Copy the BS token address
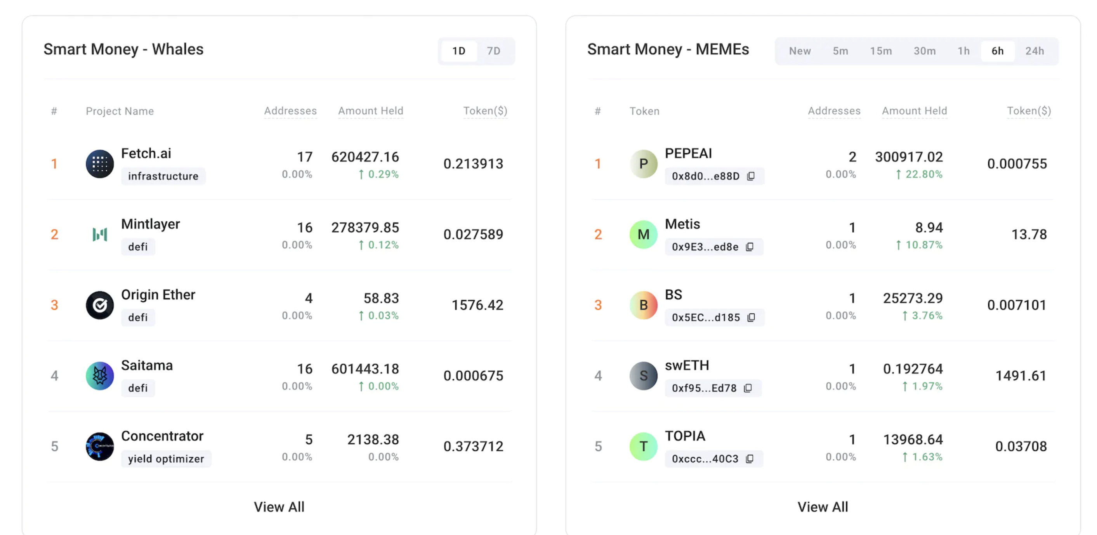Screen dimensions: 1097x535 (751, 317)
